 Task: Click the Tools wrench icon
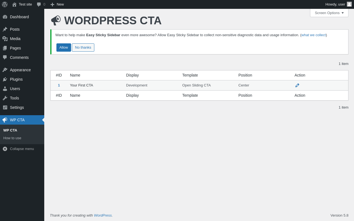(x=5, y=98)
